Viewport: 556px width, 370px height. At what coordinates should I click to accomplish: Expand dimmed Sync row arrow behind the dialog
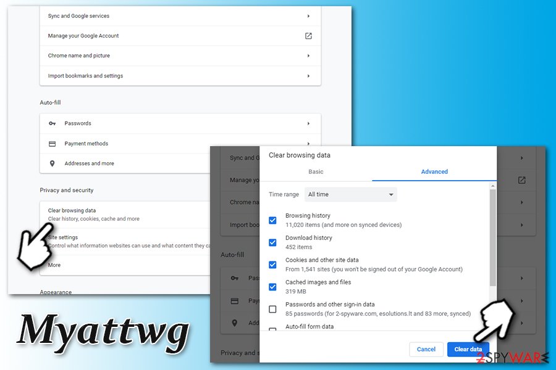[521, 158]
